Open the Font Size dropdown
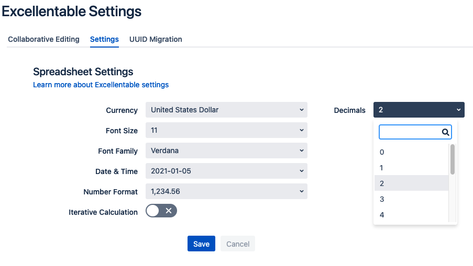 [x=226, y=130]
